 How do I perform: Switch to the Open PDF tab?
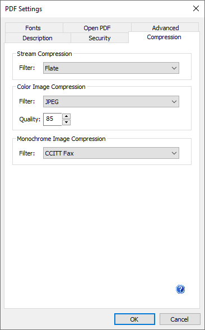[x=97, y=28]
